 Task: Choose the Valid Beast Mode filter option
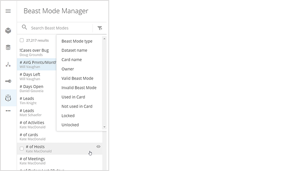(x=77, y=78)
